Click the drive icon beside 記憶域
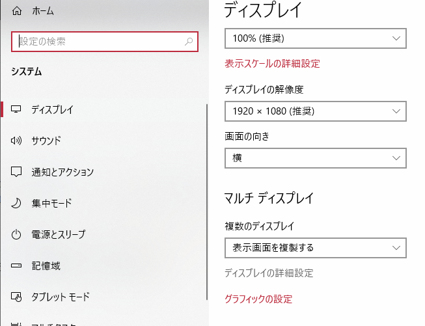Viewport: 425px width, 326px height. point(16,265)
